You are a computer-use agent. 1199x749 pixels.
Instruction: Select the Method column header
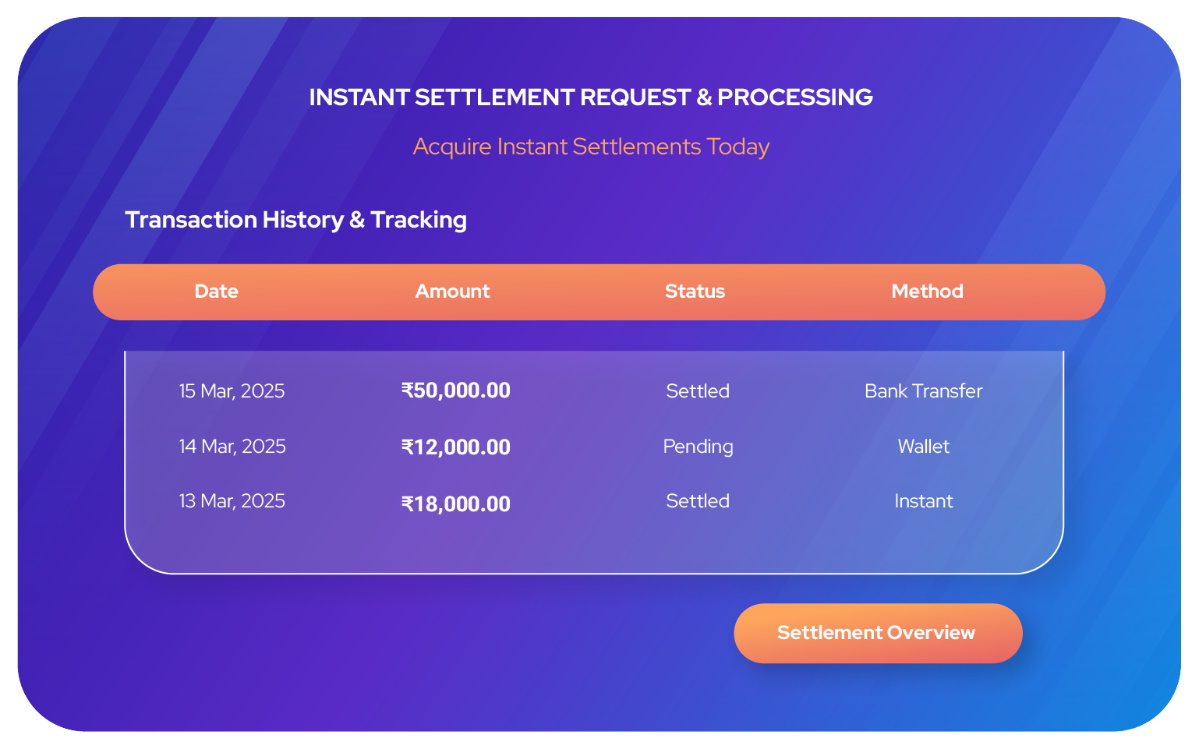[927, 291]
